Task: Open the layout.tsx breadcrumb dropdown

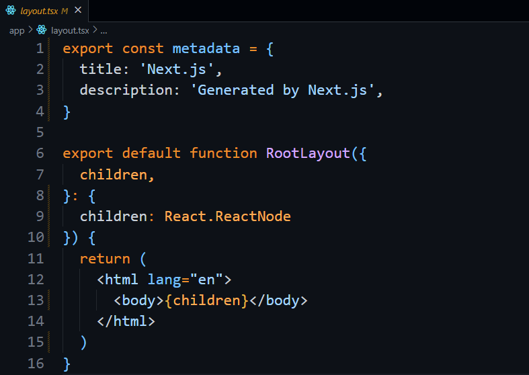Action: 70,30
